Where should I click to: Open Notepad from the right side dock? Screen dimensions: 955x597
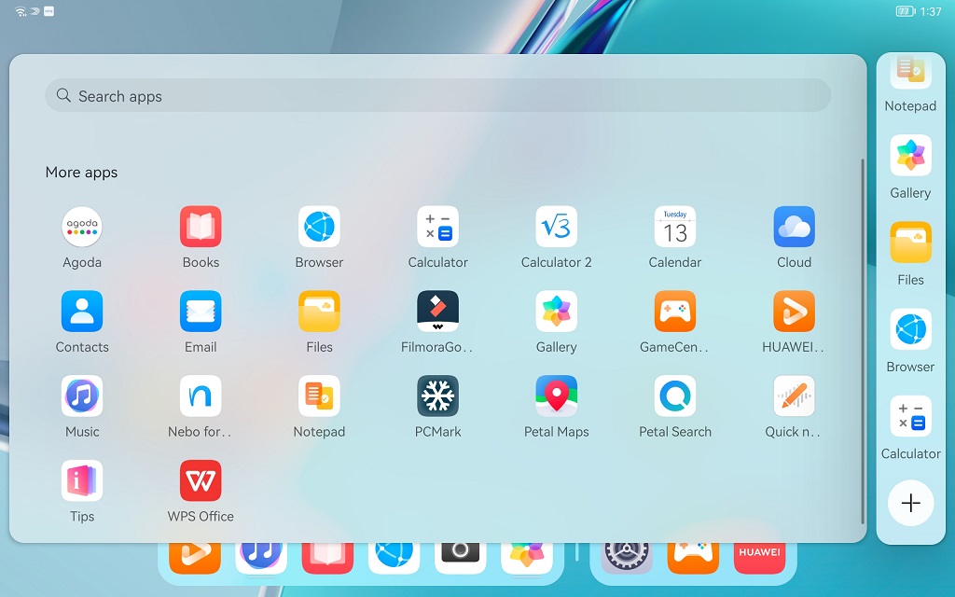click(x=910, y=73)
